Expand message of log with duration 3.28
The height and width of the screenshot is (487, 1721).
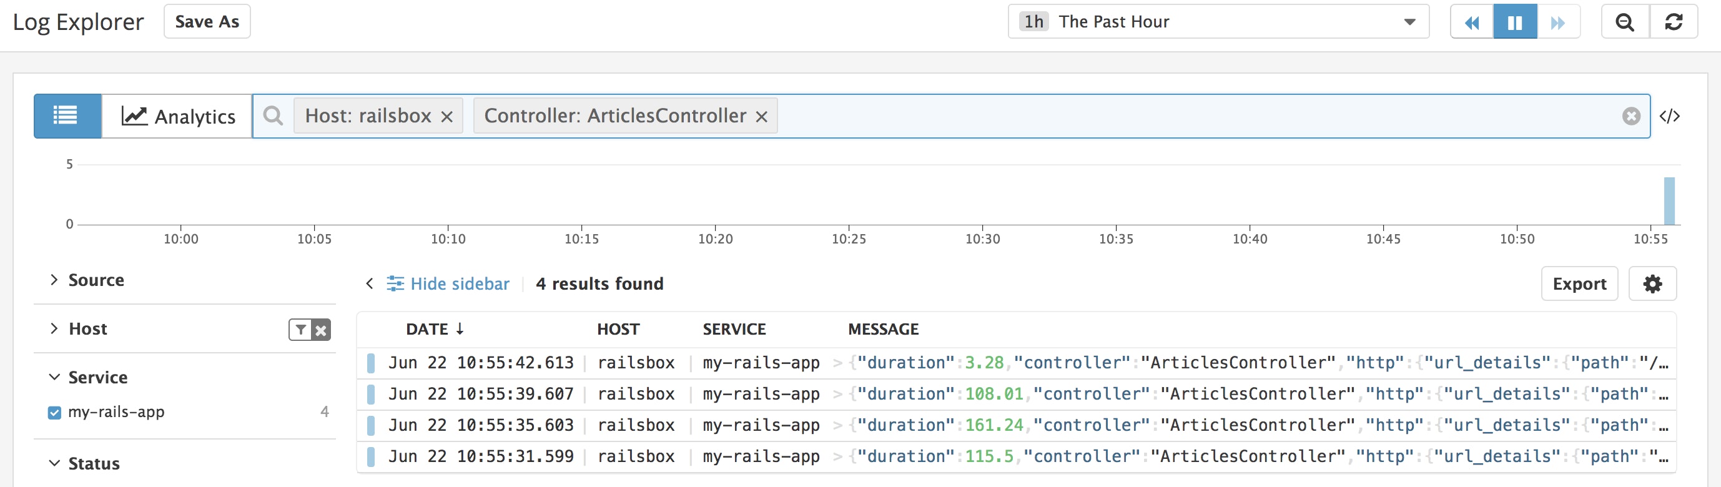(x=837, y=363)
